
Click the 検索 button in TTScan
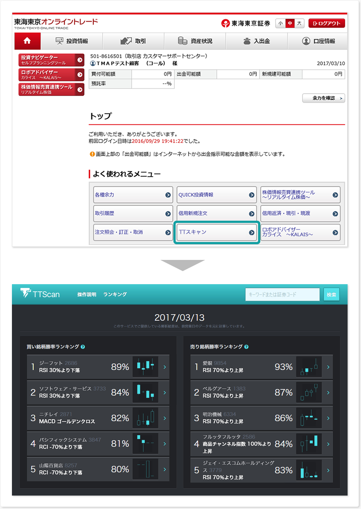click(x=331, y=294)
